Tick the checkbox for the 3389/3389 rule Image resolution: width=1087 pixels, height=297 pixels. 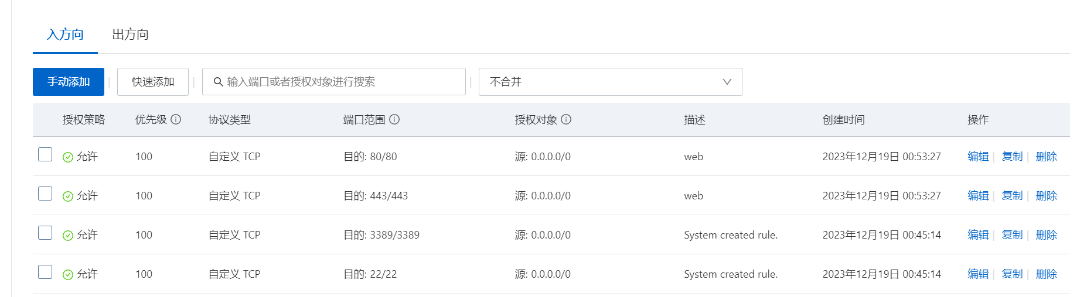point(45,233)
